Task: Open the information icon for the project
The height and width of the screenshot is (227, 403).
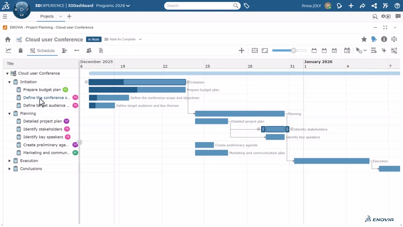Action: [384, 39]
